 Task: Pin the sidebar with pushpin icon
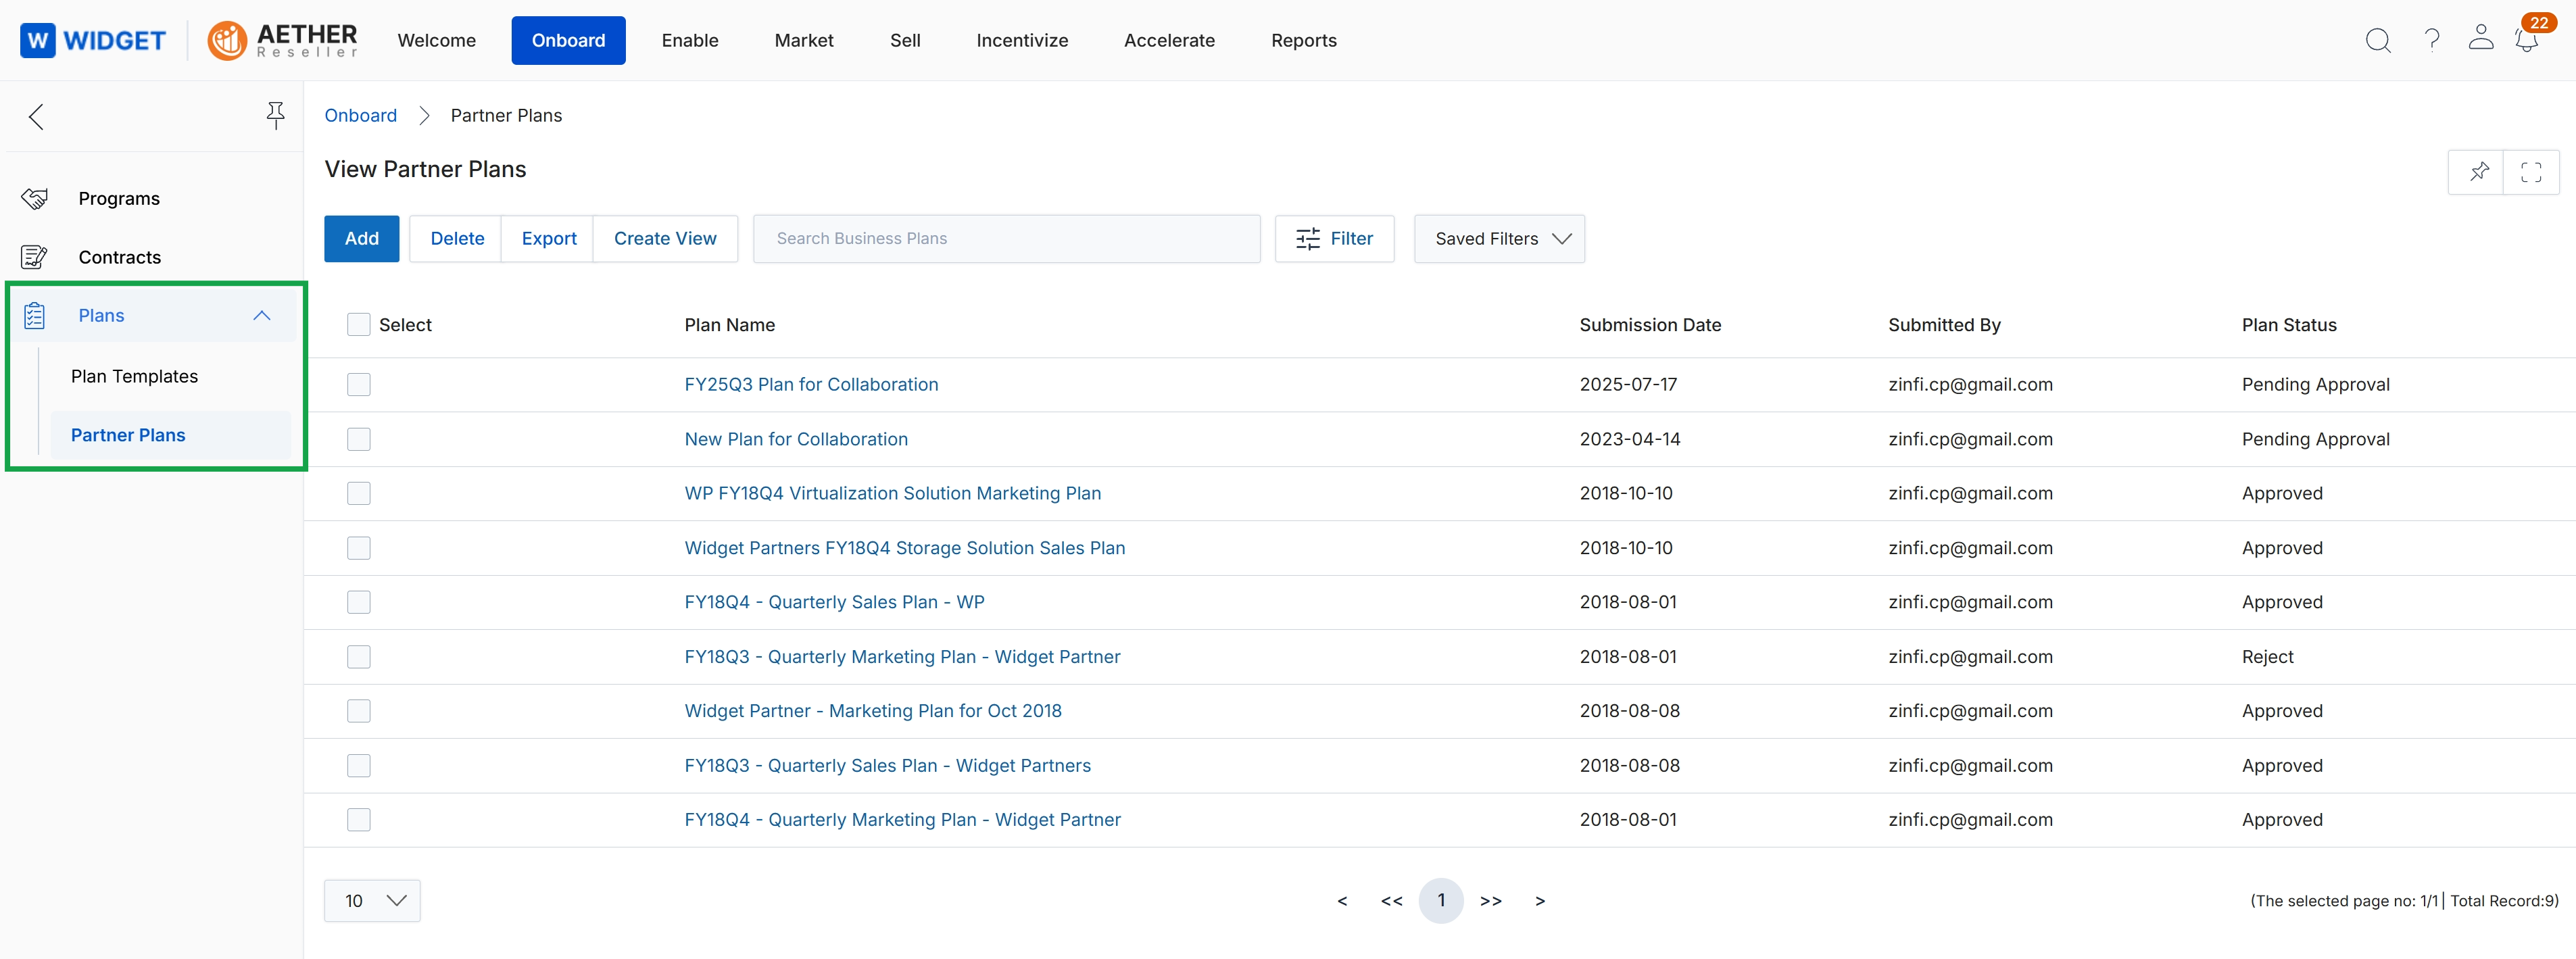coord(275,116)
